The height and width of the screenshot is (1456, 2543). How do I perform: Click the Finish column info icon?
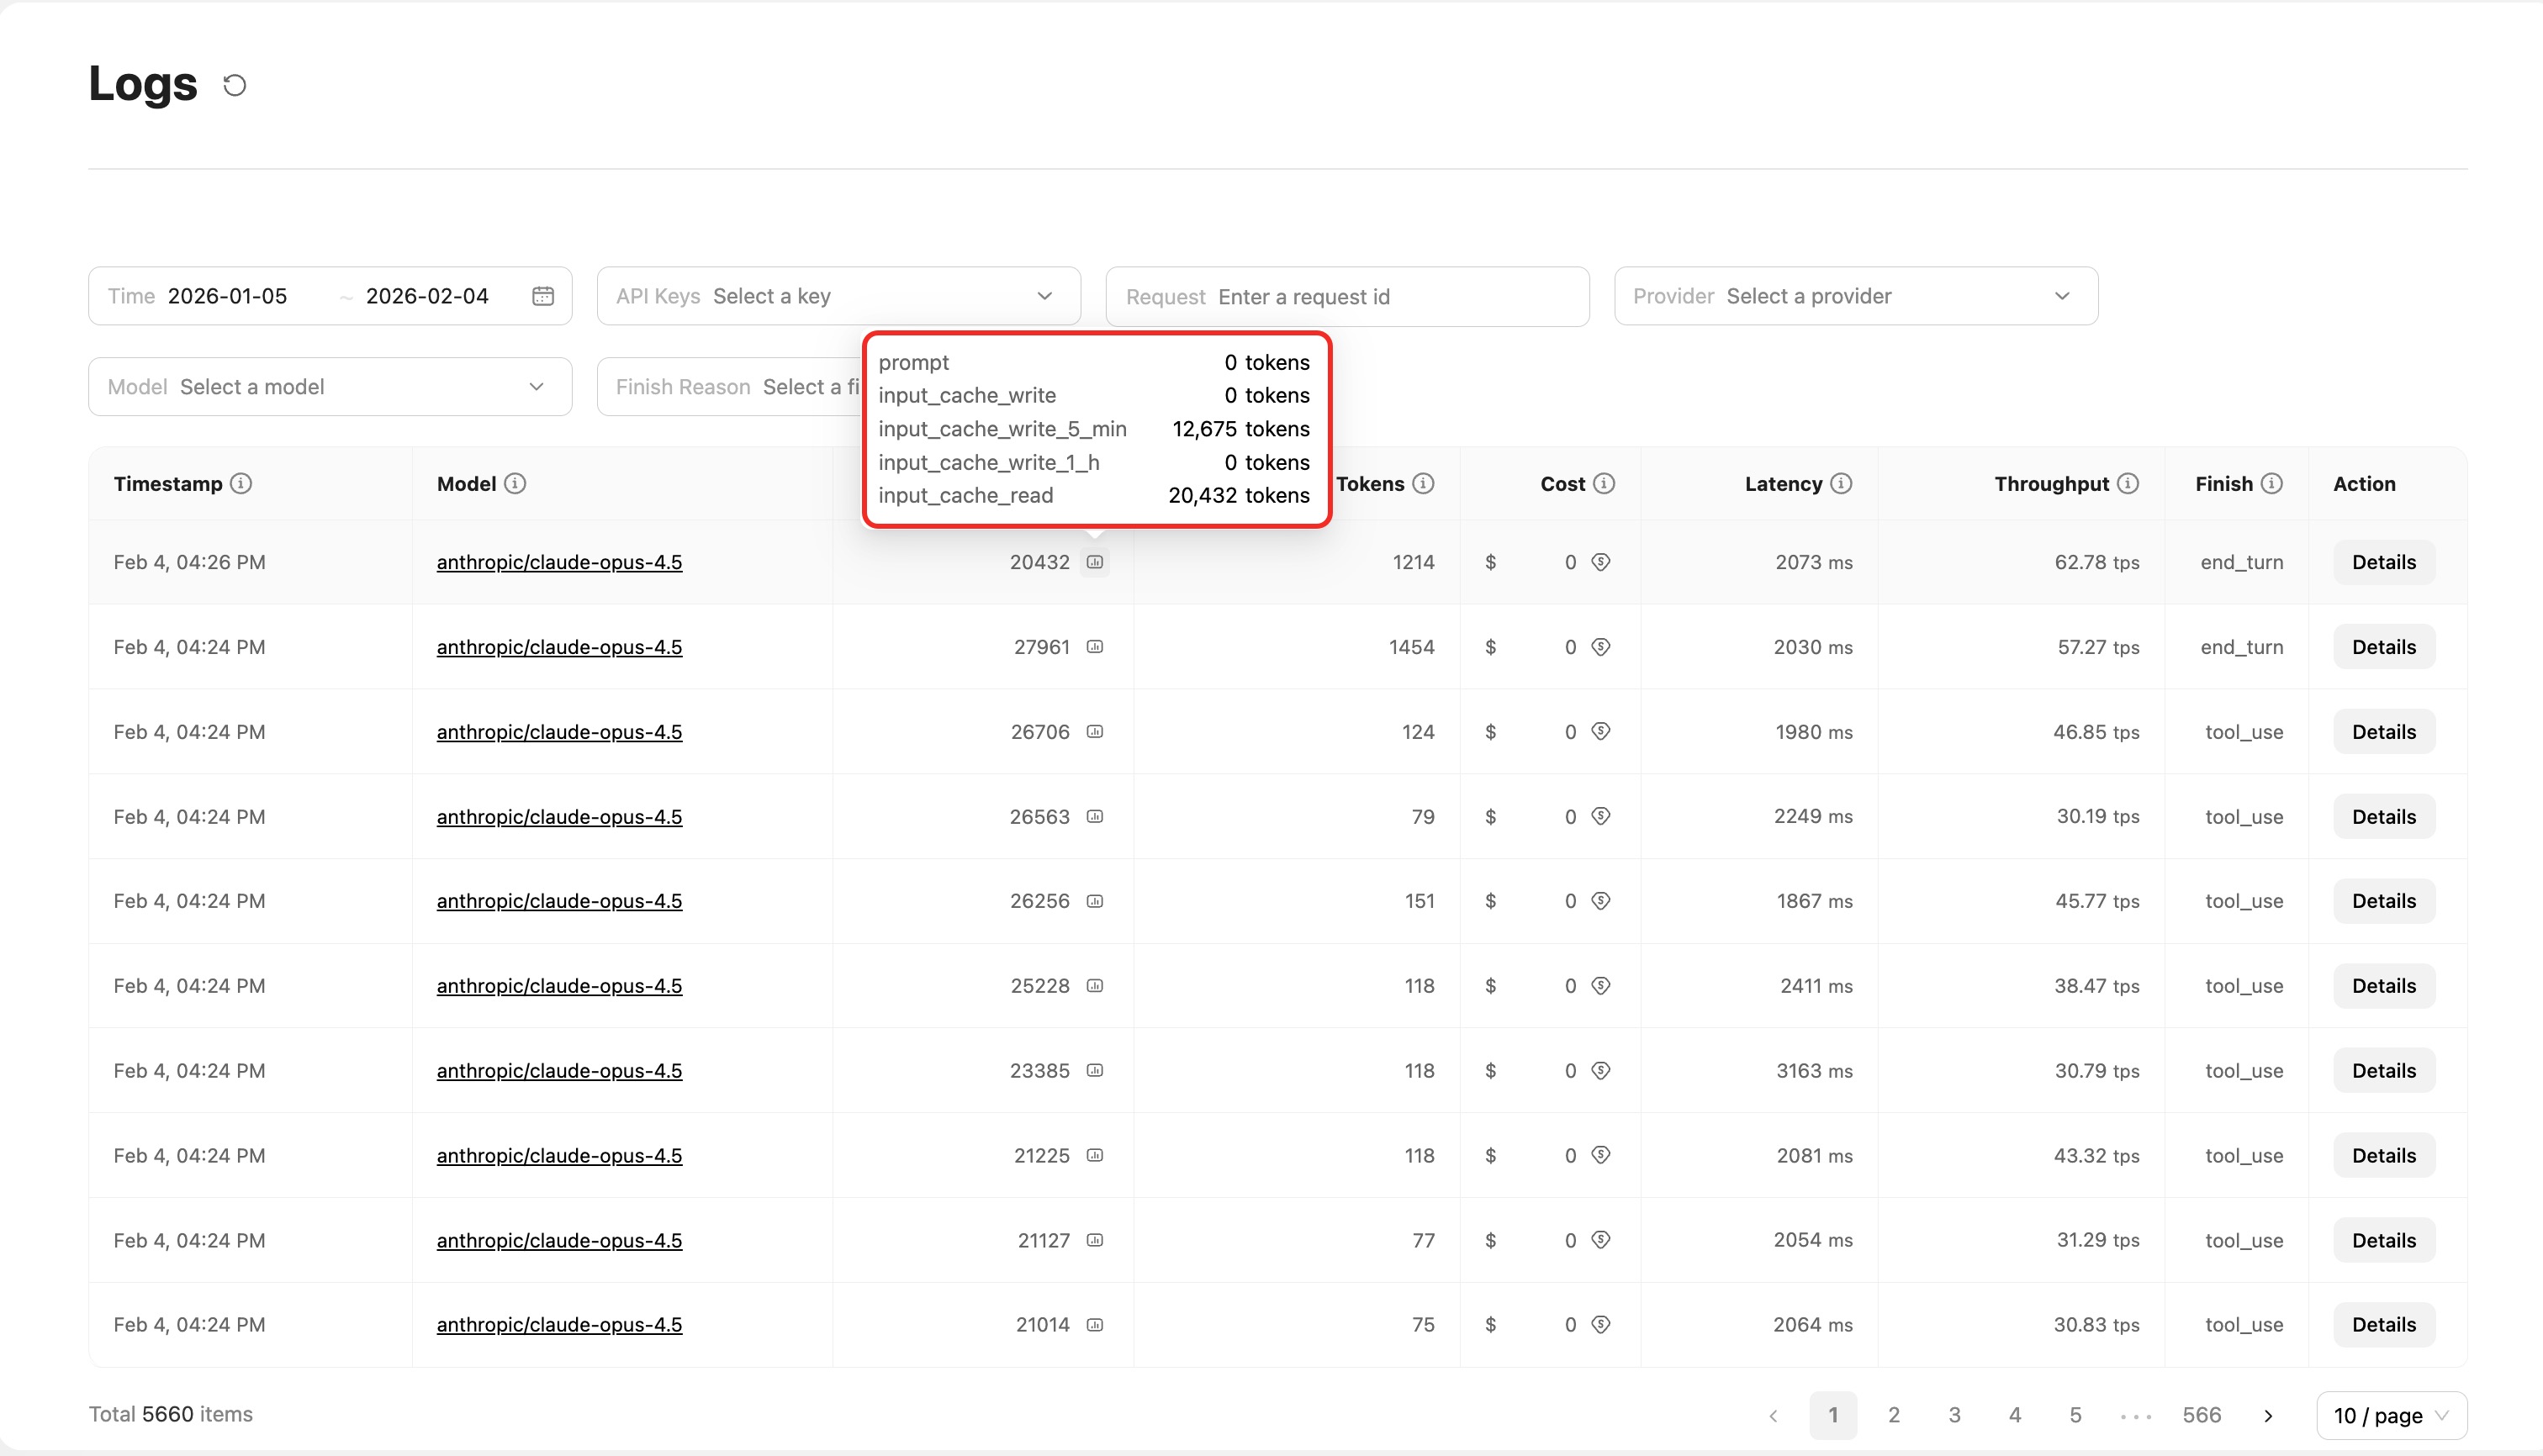(x=2272, y=484)
